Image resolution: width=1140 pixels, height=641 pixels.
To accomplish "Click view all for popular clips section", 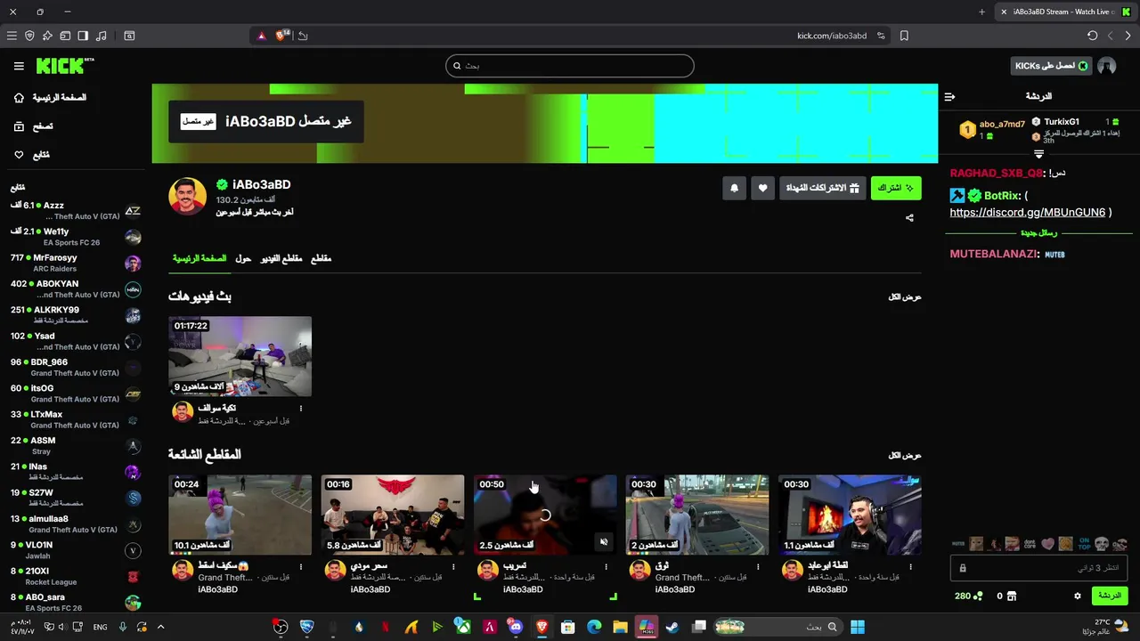I will pos(905,456).
